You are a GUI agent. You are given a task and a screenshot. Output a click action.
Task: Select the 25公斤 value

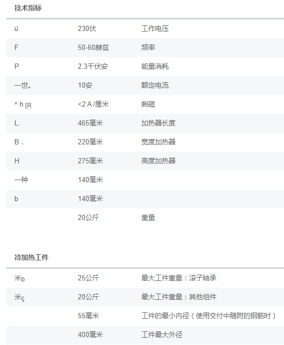88,278
